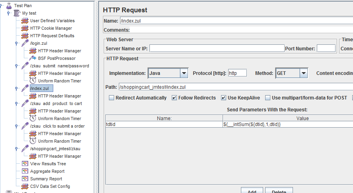Uncheck the Follow Redirects checkbox
This screenshot has height=193, width=353.
pos(174,97)
